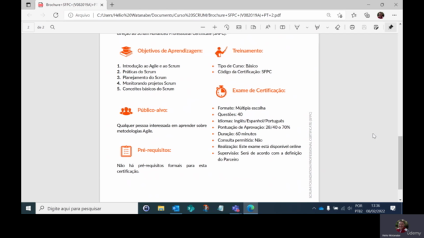
Task: Fit PDF to page width
Action: pos(238,27)
